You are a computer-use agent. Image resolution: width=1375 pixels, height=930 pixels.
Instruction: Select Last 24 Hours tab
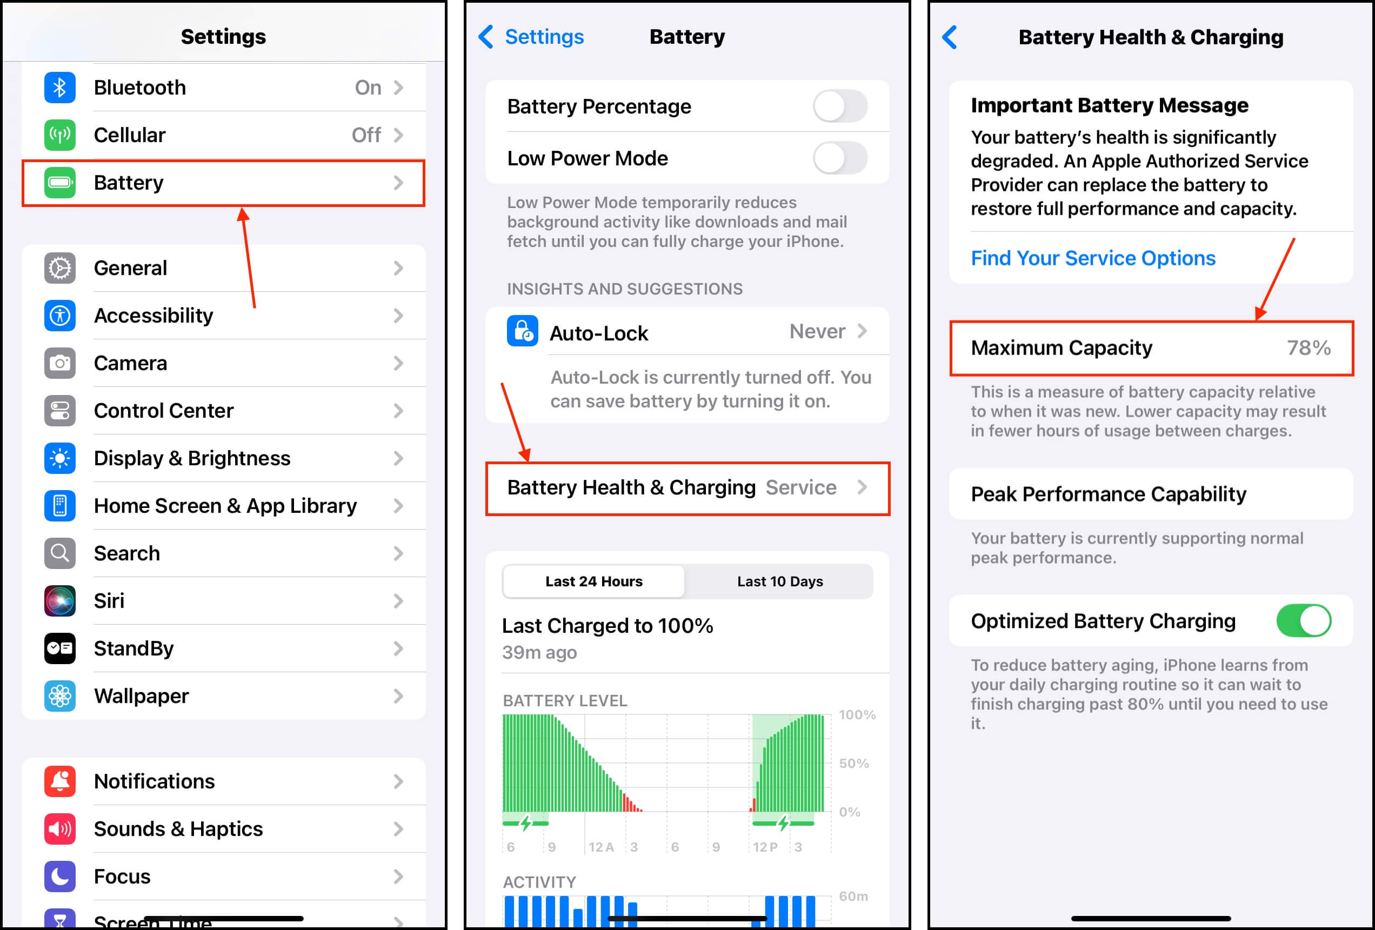point(592,581)
